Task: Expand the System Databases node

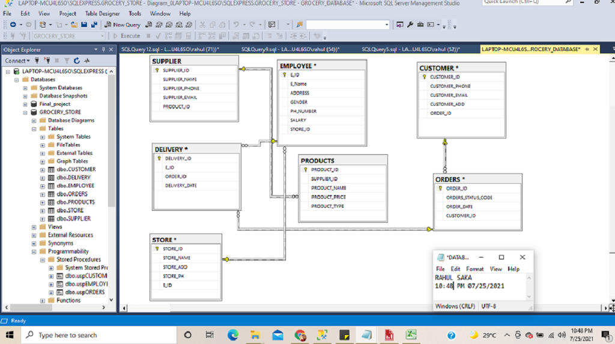Action: coord(25,88)
